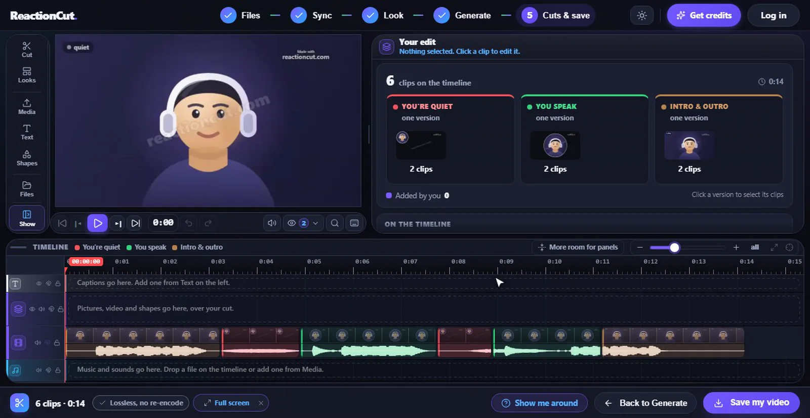Viewport: 810px width, 418px height.
Task: Open the keyboard shortcuts icon
Action: click(354, 223)
